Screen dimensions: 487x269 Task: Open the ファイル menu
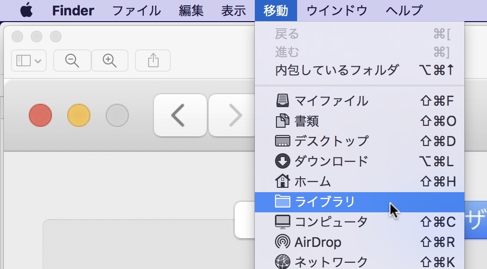pos(137,11)
